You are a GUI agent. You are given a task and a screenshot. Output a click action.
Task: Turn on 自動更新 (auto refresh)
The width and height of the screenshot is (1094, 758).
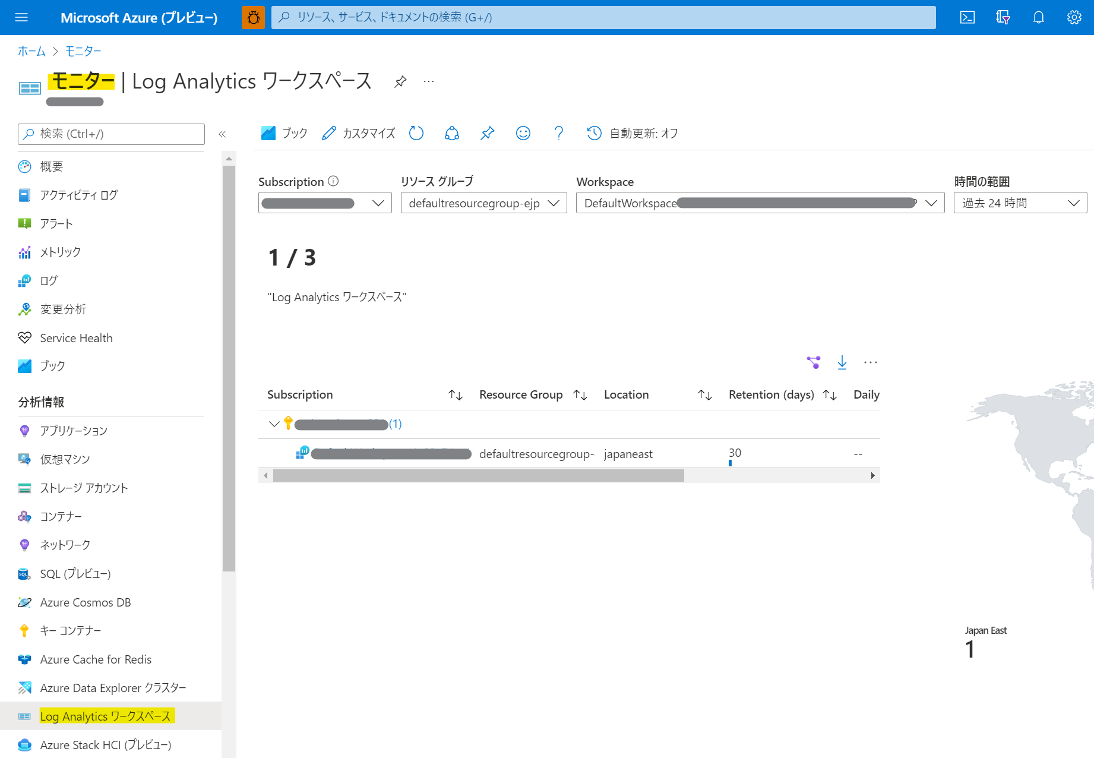tap(632, 133)
